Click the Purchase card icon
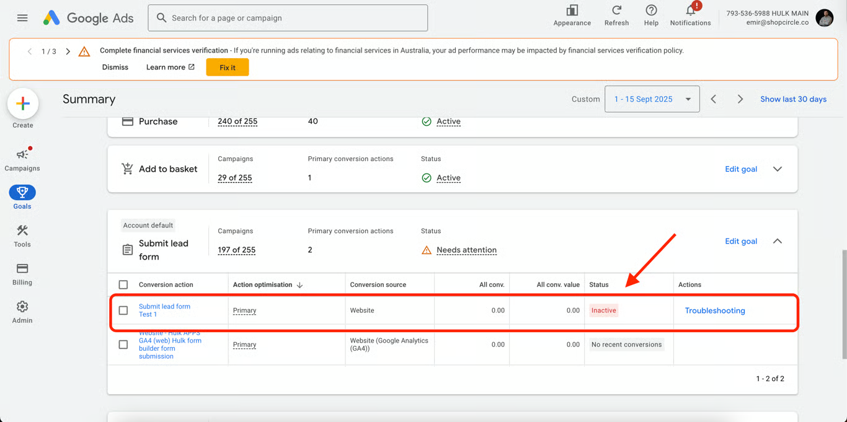 (x=127, y=121)
